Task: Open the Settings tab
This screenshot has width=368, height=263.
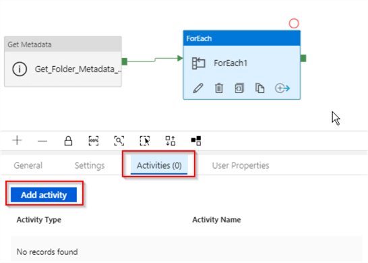Action: (90, 165)
